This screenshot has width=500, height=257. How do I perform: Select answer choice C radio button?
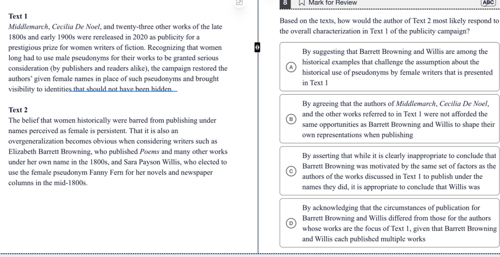coord(291,171)
